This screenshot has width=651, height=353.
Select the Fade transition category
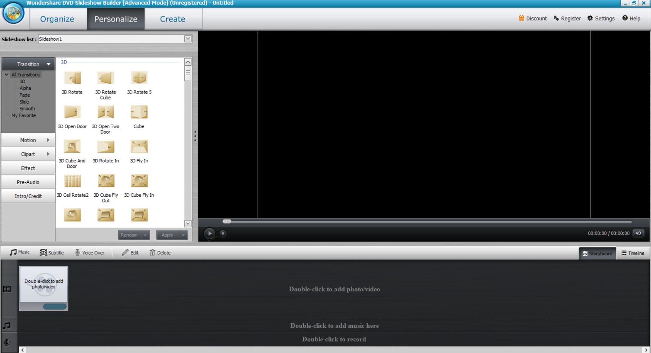[x=25, y=95]
